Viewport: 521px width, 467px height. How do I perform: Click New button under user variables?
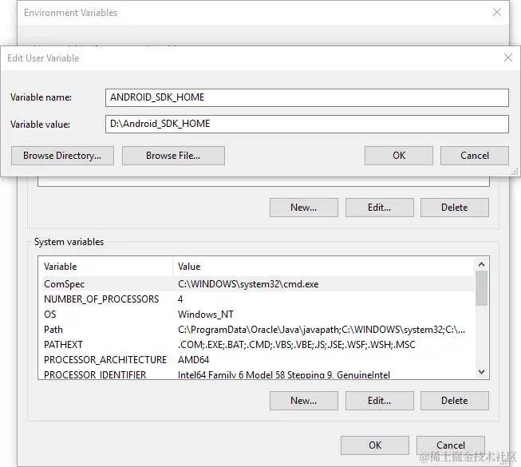coord(304,208)
